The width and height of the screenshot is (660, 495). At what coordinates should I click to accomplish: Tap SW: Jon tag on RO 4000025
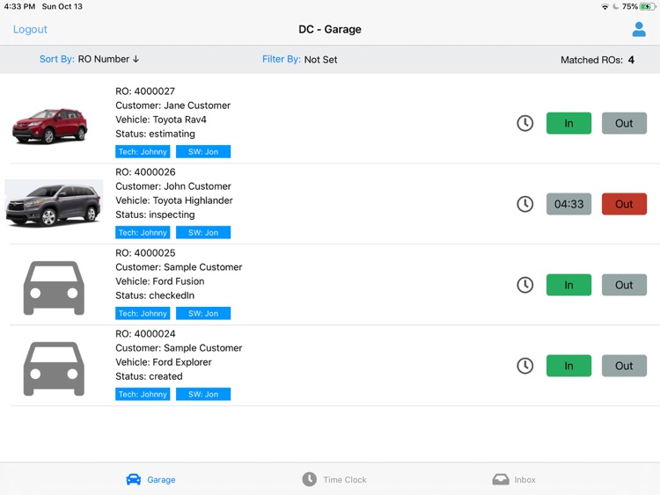coord(203,313)
